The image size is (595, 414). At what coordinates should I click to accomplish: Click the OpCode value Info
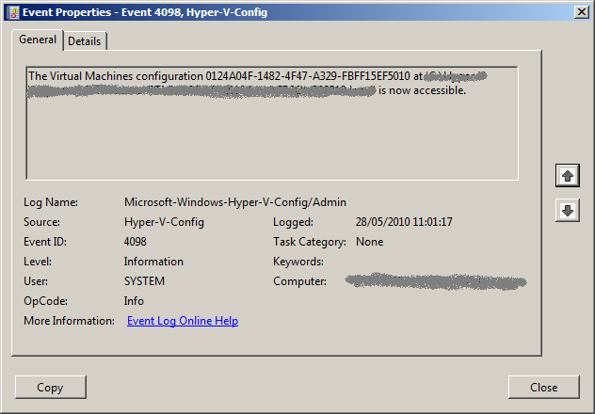point(134,301)
